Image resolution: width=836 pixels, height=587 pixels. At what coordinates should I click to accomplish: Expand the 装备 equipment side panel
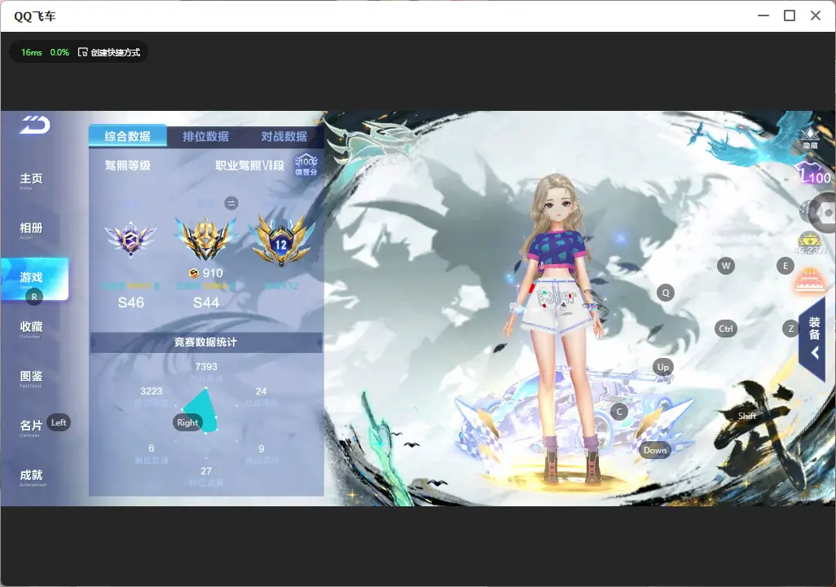click(813, 338)
